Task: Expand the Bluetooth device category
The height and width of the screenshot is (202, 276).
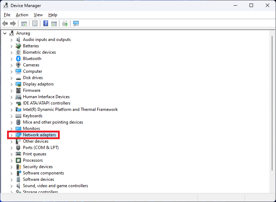Action: [11, 59]
